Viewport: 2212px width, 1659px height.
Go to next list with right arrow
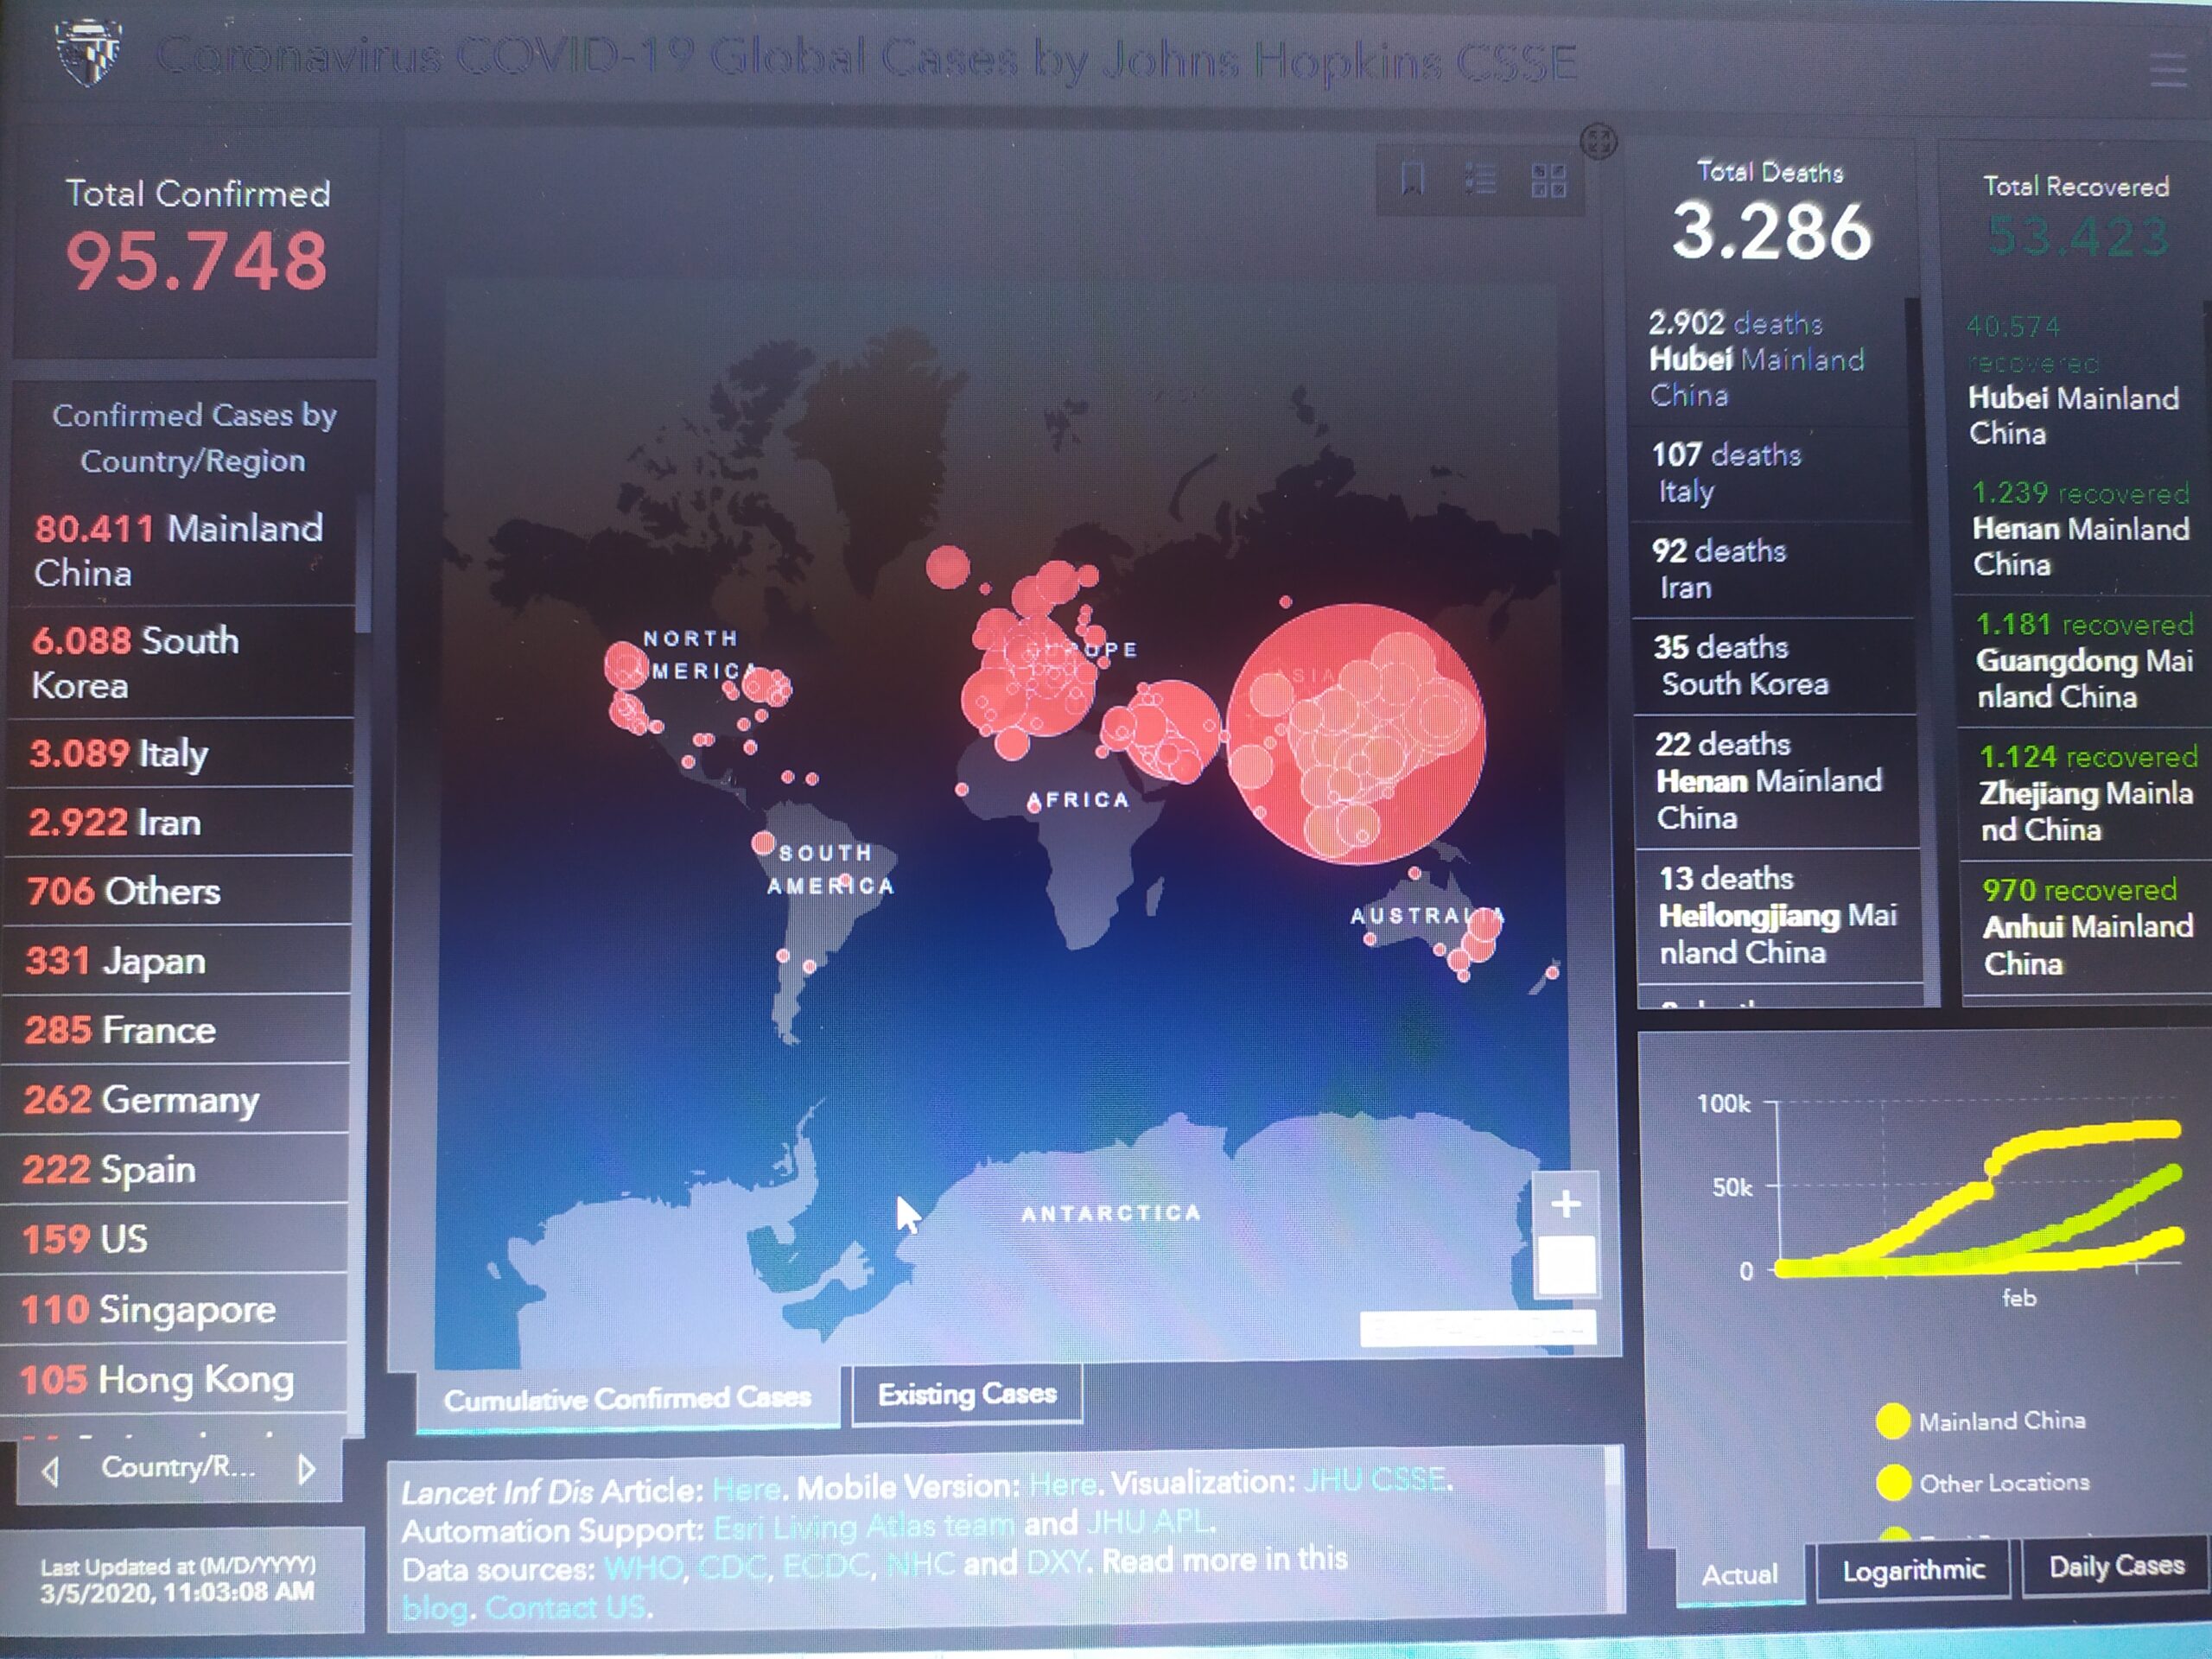pos(307,1469)
